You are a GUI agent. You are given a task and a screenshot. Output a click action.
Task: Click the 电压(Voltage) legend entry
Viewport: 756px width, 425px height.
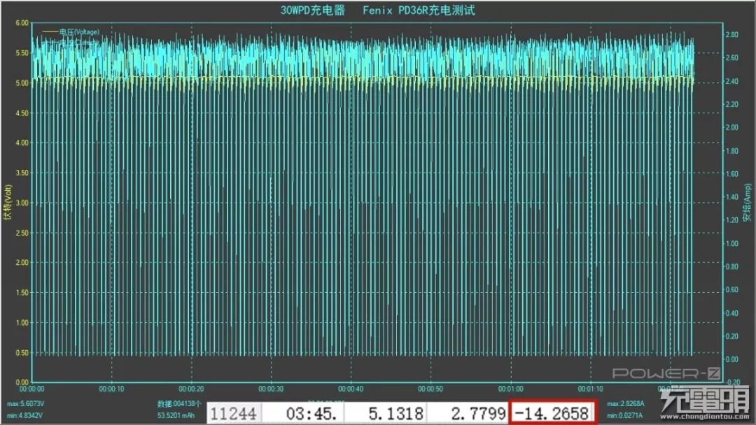[71, 31]
